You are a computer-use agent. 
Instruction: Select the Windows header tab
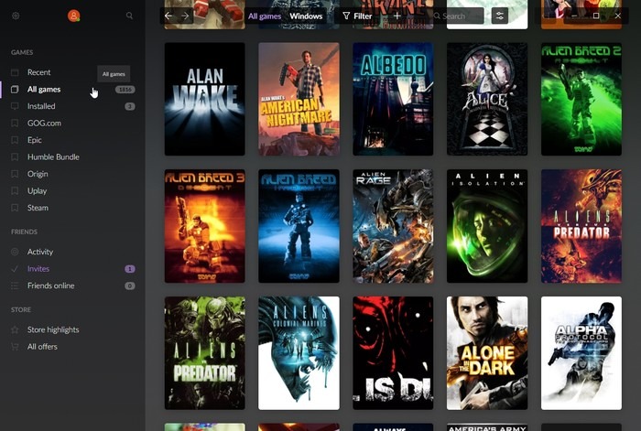(306, 16)
